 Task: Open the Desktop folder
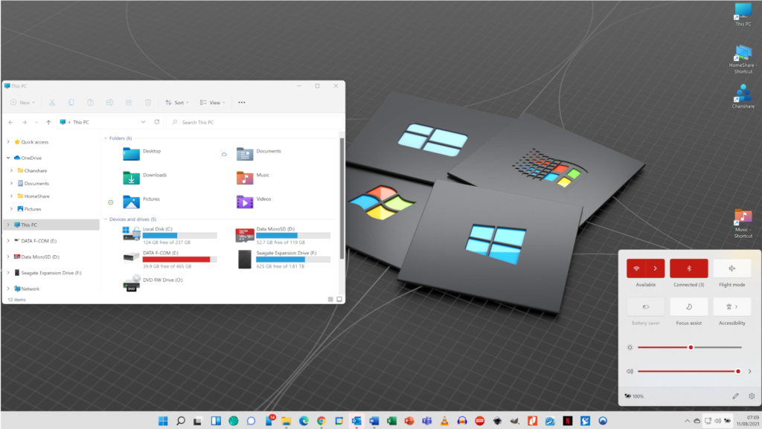coord(142,154)
